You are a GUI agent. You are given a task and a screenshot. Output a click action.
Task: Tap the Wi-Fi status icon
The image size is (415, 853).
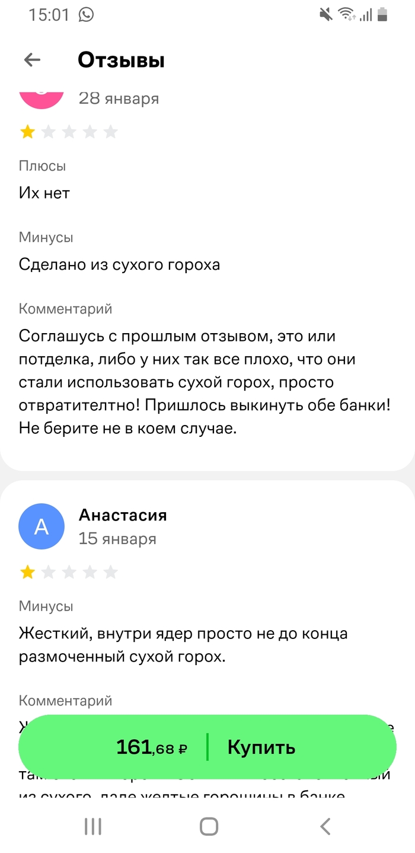coord(346,15)
